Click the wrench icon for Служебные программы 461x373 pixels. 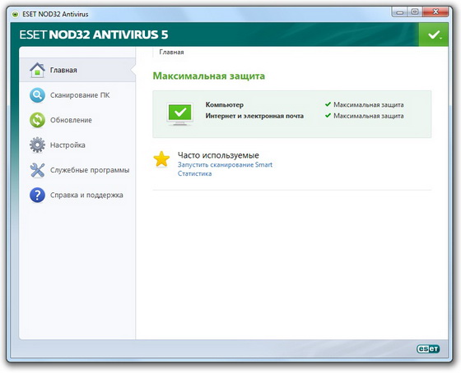37,170
